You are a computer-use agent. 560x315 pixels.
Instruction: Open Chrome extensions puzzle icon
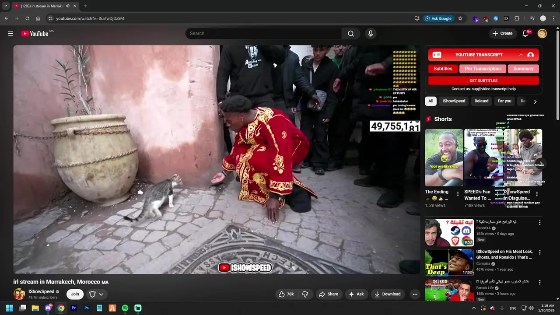click(x=517, y=18)
